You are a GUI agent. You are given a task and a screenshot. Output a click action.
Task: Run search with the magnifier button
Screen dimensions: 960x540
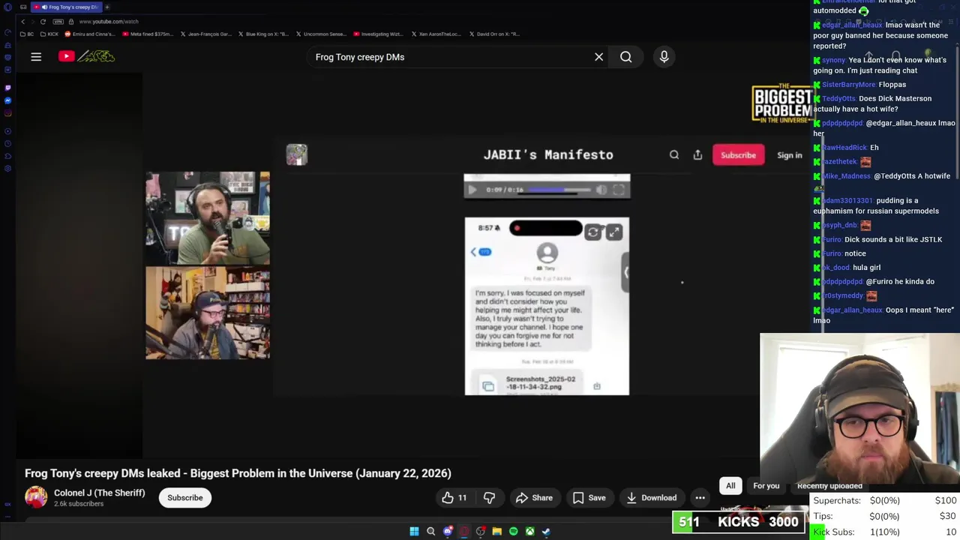click(625, 57)
